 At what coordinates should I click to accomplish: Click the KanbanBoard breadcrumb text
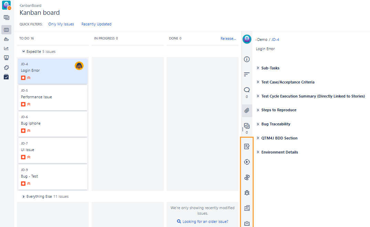pyautogui.click(x=30, y=5)
